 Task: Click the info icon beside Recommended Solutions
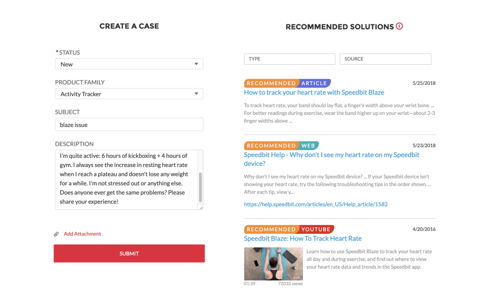point(399,26)
